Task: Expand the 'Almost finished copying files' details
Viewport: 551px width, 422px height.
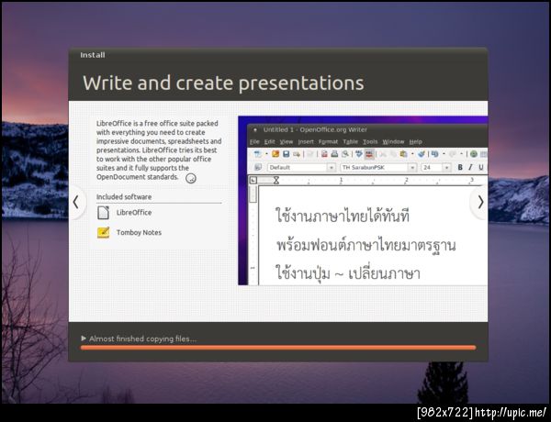Action: pyautogui.click(x=84, y=339)
